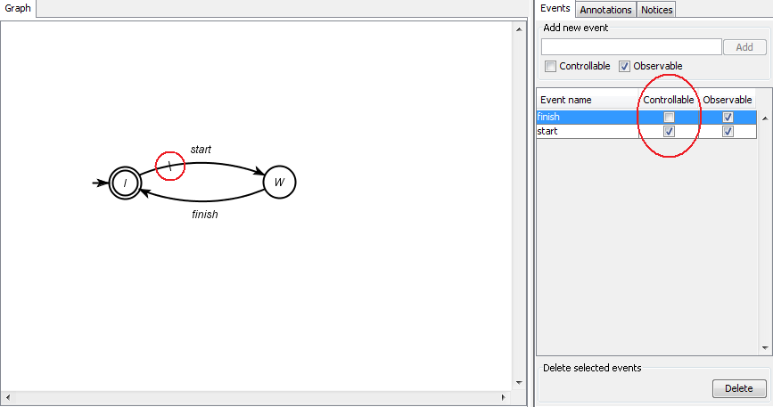773x407 pixels.
Task: Click the arrowhead entering state W
Action: click(x=259, y=171)
